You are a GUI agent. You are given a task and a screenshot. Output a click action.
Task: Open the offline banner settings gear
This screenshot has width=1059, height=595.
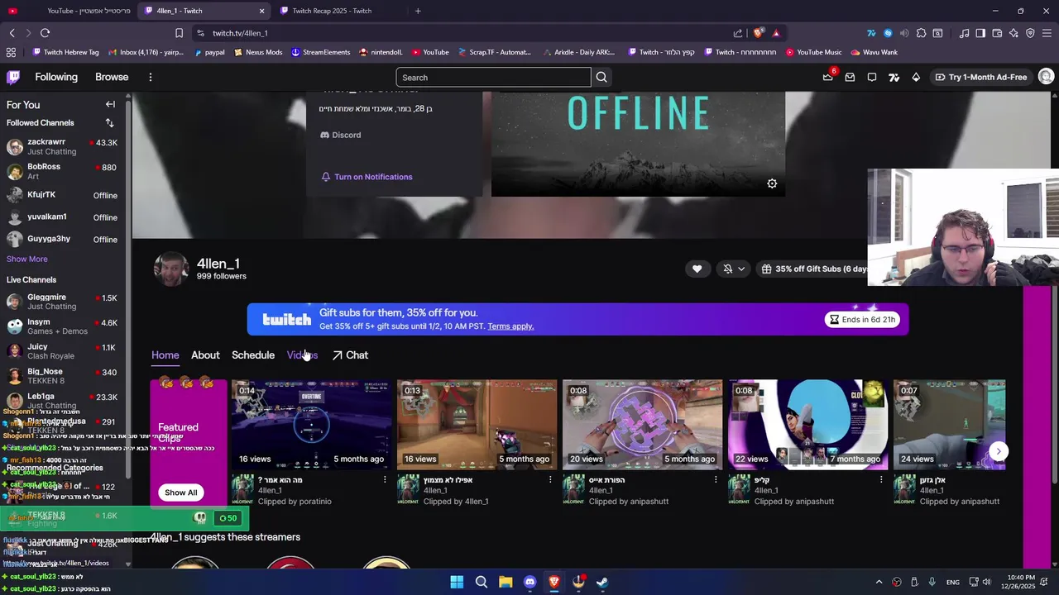click(x=772, y=183)
